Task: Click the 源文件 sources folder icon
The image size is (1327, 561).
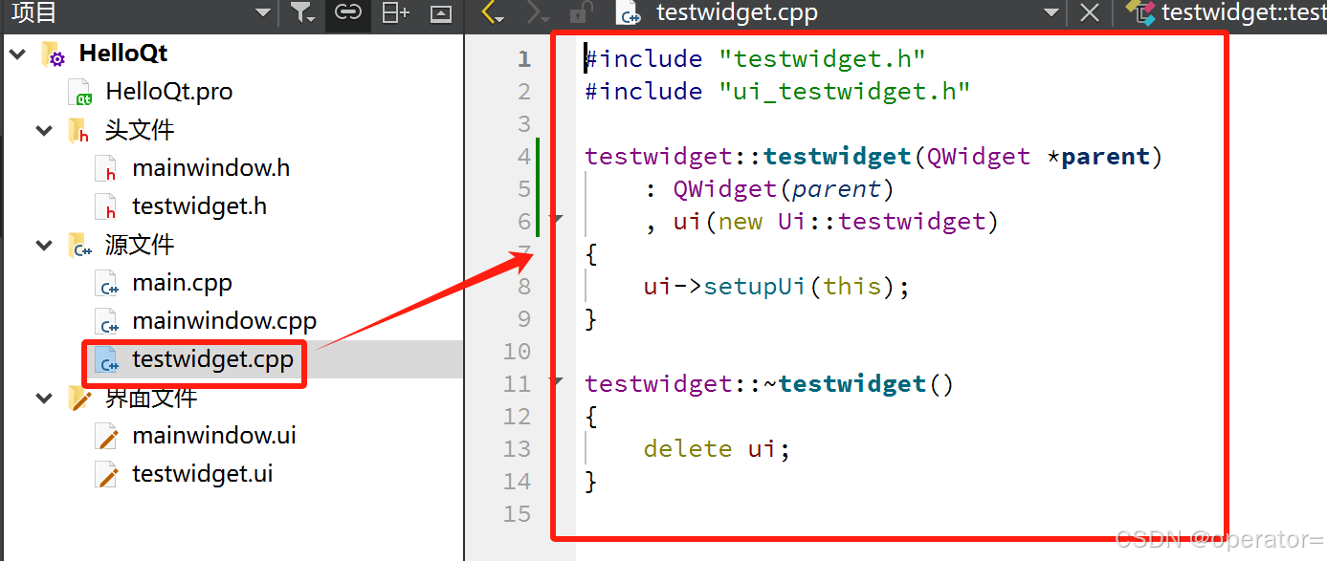Action: [x=79, y=246]
